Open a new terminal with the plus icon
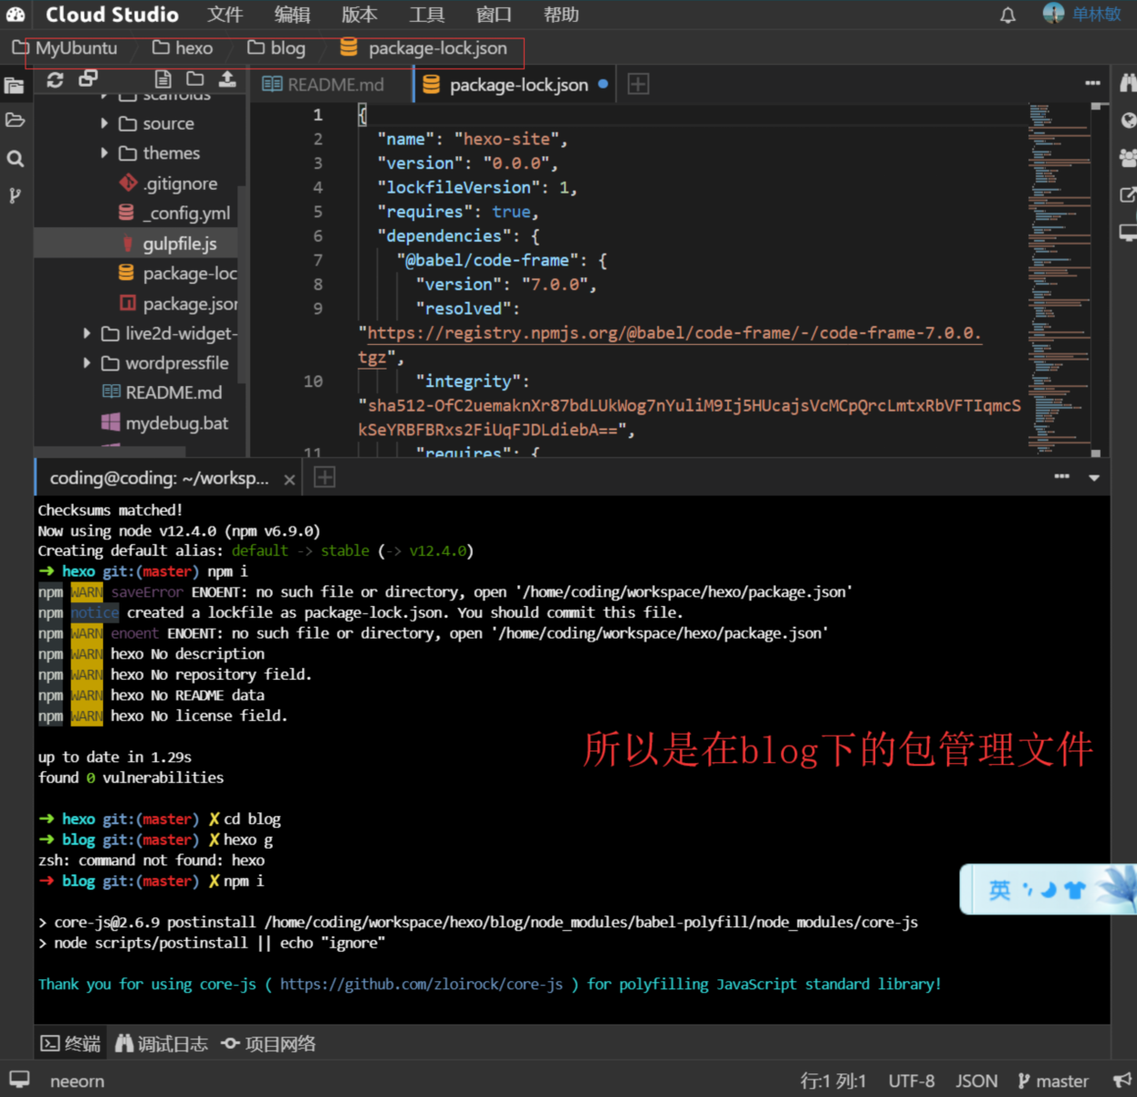This screenshot has height=1097, width=1137. (x=324, y=476)
